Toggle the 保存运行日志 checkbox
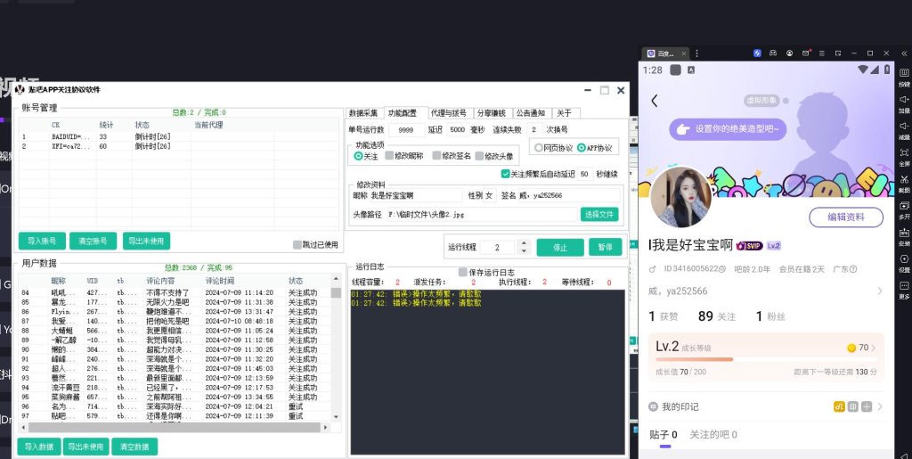 (462, 272)
